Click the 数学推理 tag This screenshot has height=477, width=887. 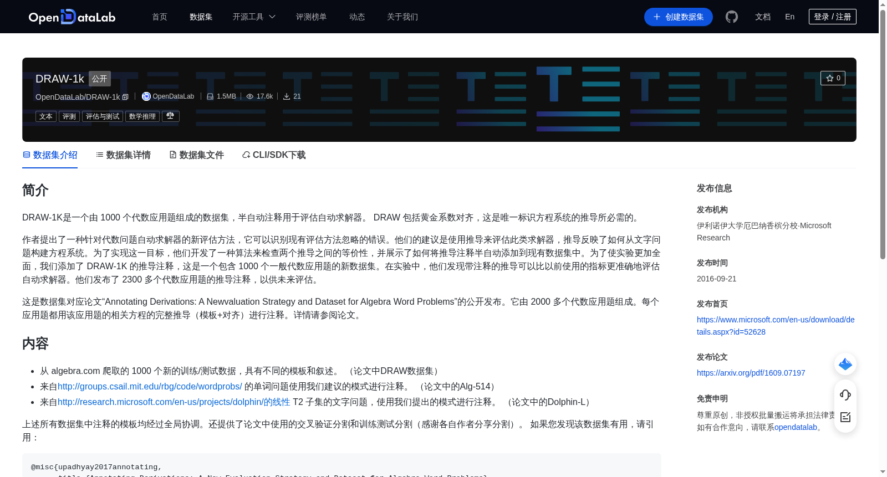142,116
